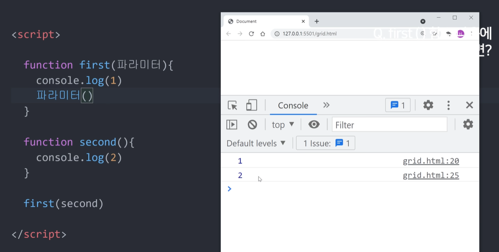This screenshot has width=499, height=252.
Task: Click the function second declaration line
Action: 79,142
